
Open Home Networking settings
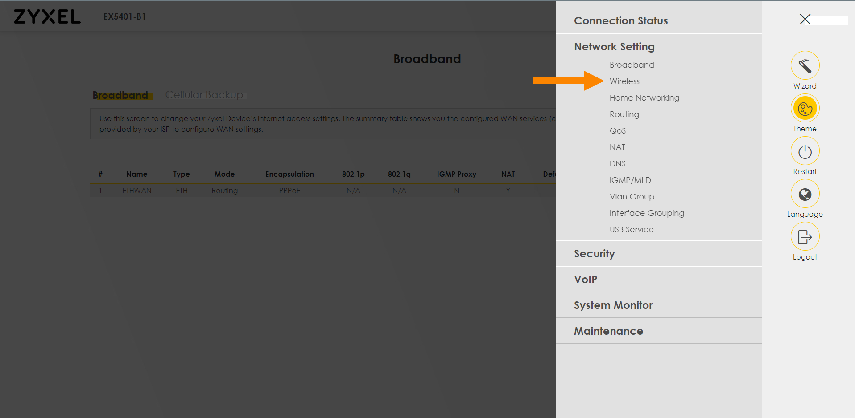tap(644, 97)
